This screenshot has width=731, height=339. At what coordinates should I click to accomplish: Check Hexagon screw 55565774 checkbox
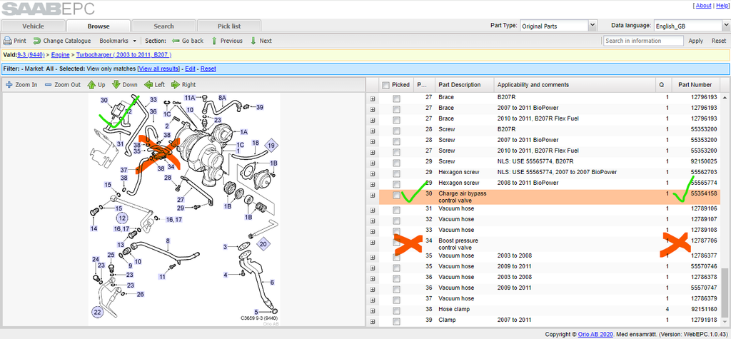pos(395,184)
